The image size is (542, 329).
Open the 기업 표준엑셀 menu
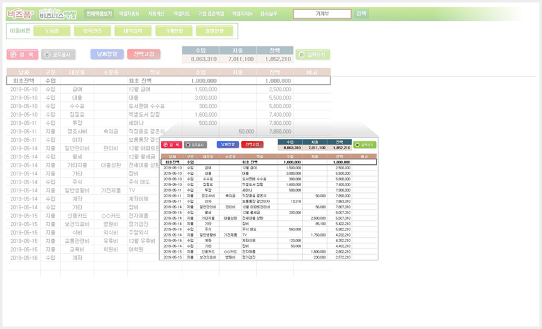pos(211,14)
